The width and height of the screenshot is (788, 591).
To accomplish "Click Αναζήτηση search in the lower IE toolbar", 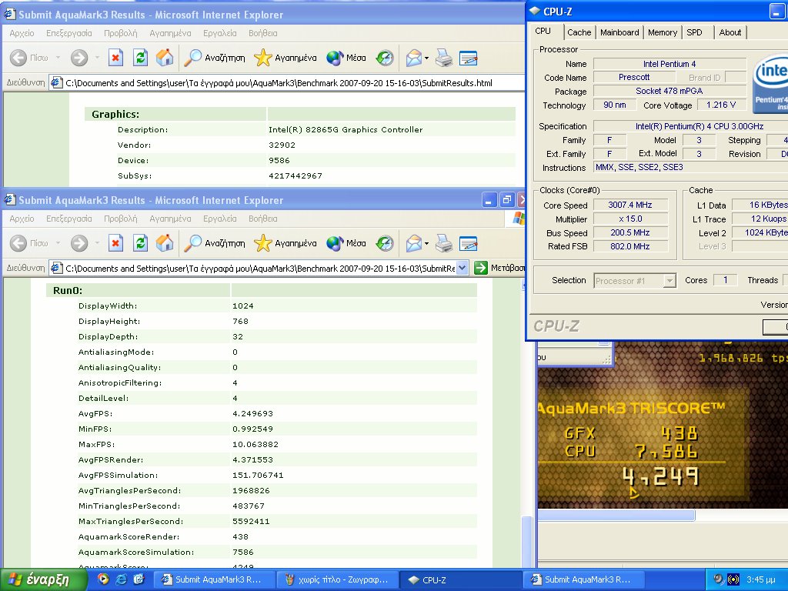I will click(x=214, y=243).
